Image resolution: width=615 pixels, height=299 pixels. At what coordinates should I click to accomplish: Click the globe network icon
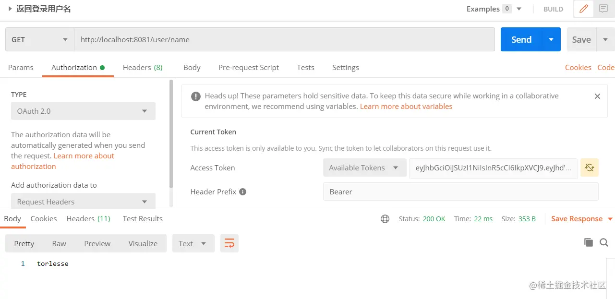point(385,219)
